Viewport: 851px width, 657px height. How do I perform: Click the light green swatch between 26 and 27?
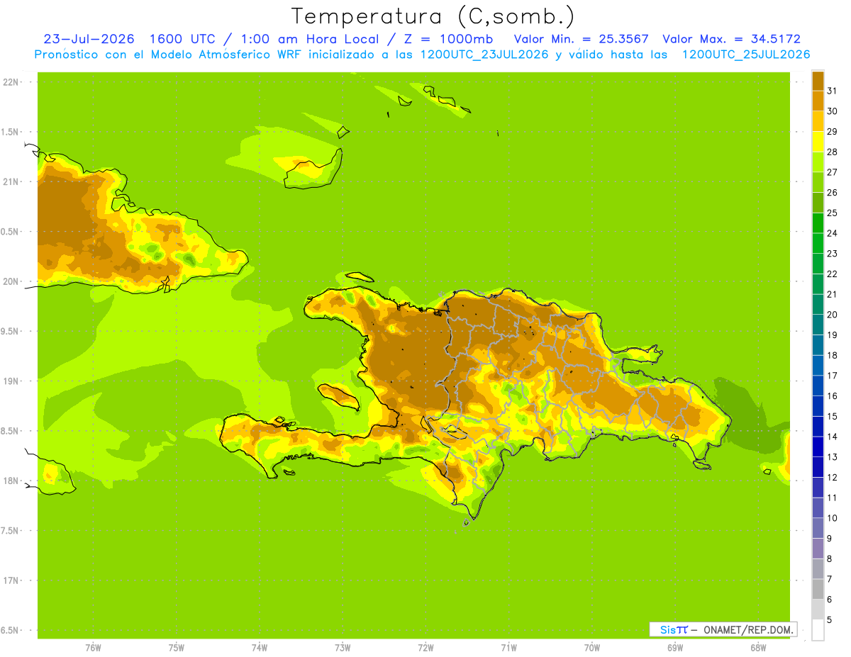point(818,182)
